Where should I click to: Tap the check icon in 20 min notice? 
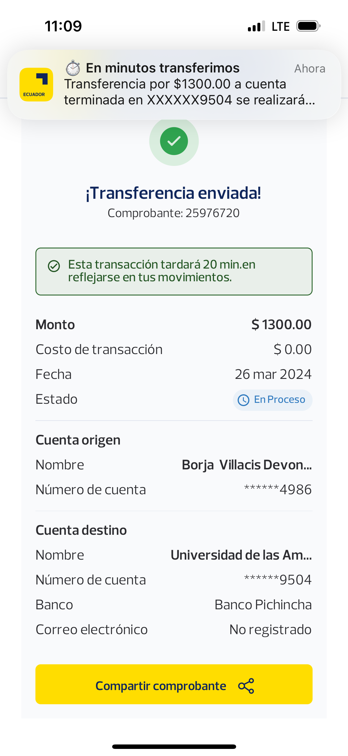54,266
